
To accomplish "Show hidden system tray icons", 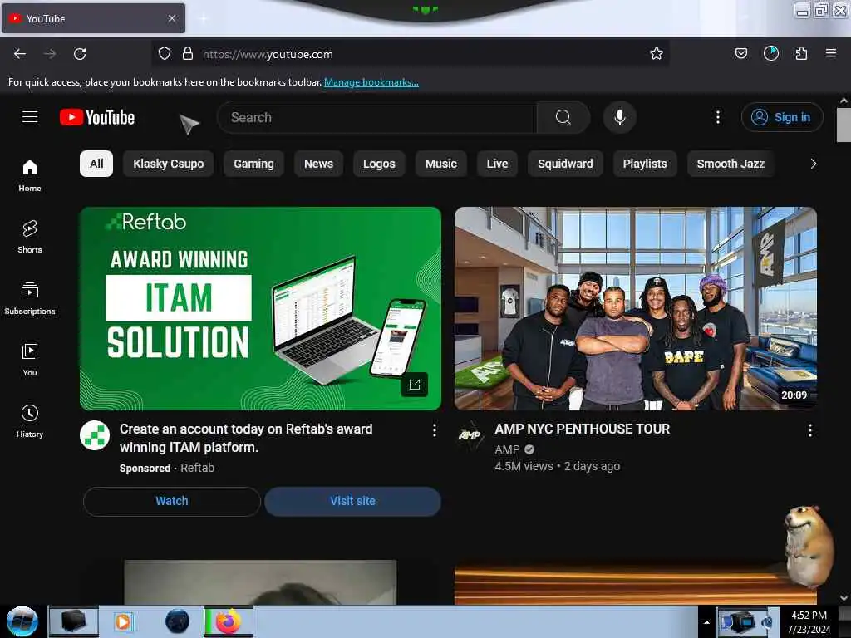I will (x=706, y=622).
